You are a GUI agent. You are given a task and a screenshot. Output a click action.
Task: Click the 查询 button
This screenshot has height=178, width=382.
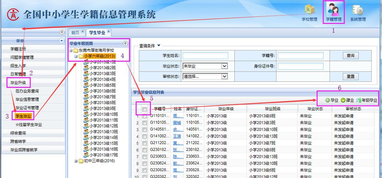[351, 56]
